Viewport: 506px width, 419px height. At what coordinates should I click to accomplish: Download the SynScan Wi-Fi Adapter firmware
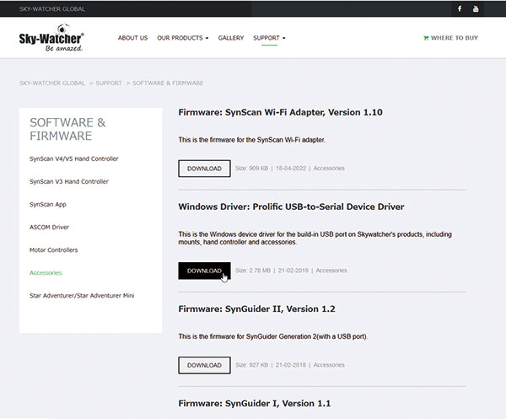pos(204,169)
